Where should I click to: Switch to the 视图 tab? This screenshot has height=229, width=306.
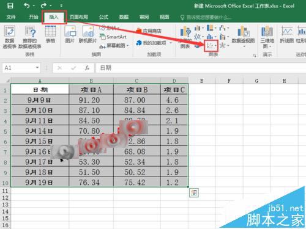164,17
